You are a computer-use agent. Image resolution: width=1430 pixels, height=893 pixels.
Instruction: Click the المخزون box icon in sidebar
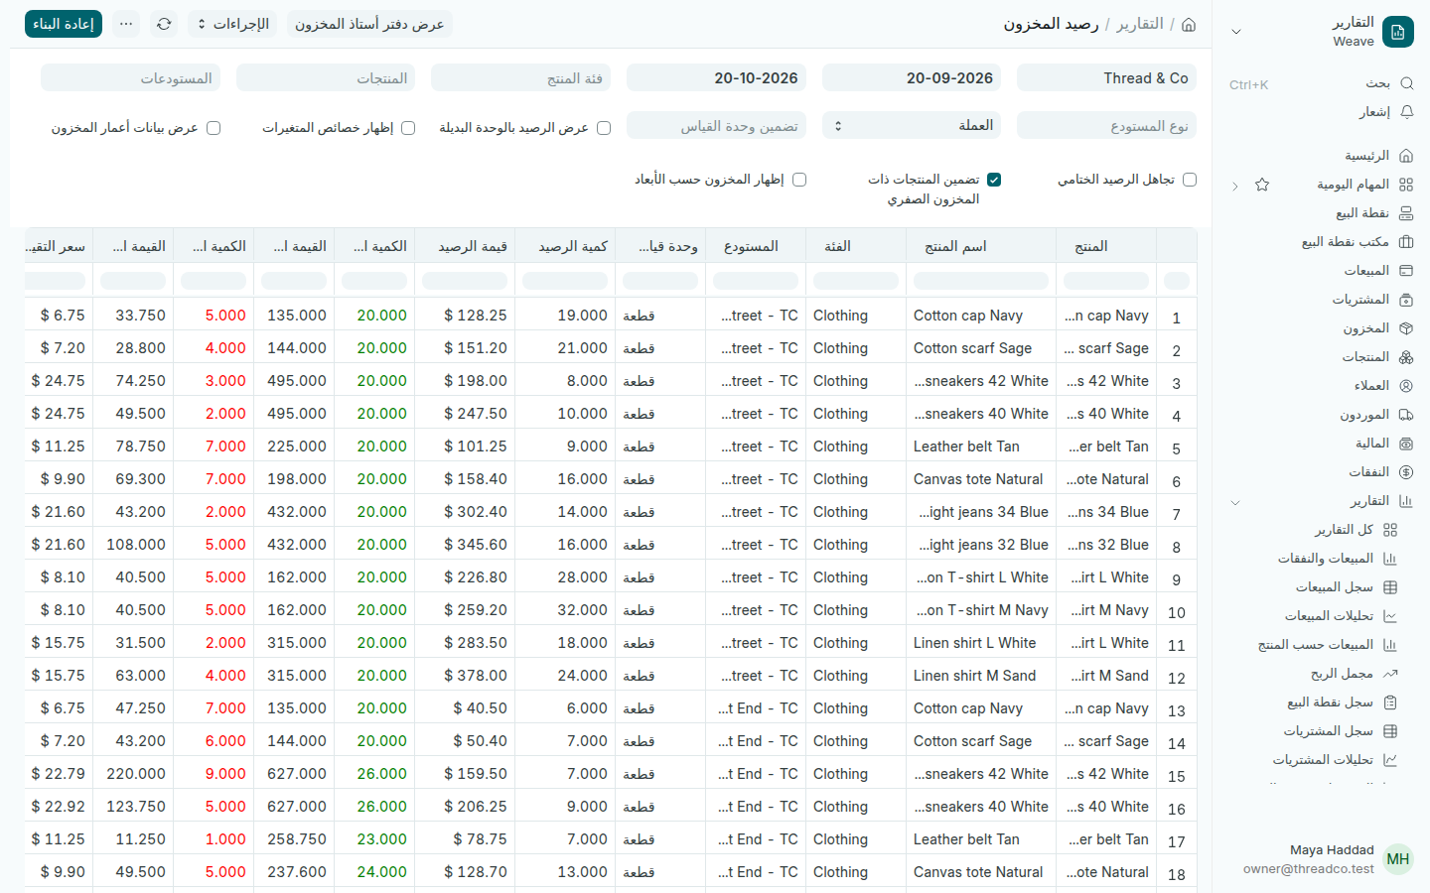coord(1406,328)
